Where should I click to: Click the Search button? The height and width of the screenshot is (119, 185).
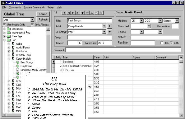(x=43, y=14)
